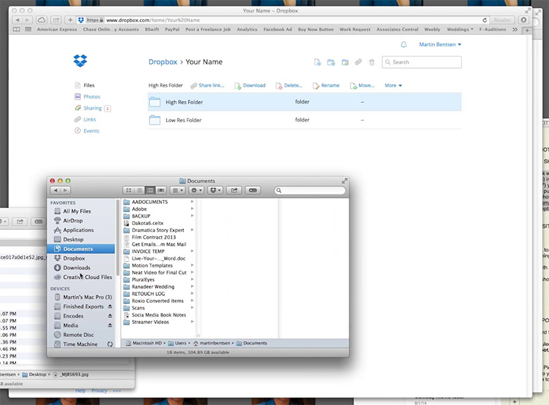The width and height of the screenshot is (549, 405).
Task: Switch Finder to column view
Action: (150, 190)
